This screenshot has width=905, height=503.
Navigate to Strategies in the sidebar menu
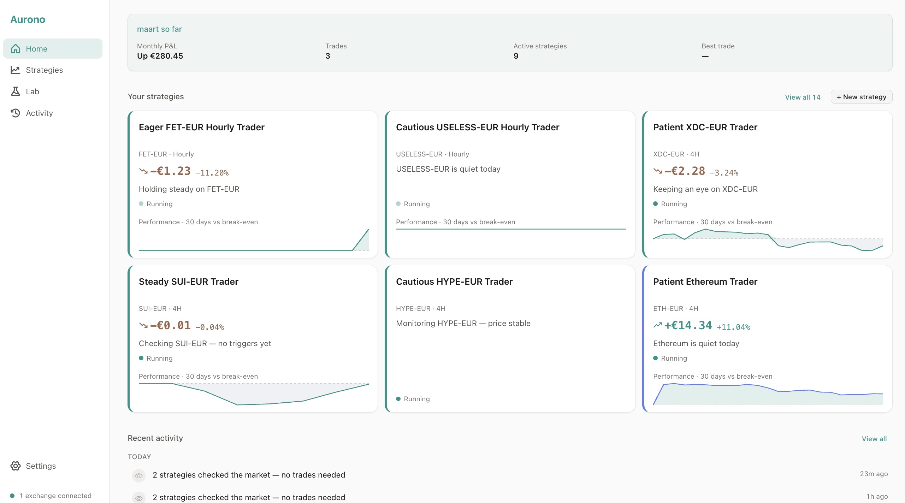44,70
